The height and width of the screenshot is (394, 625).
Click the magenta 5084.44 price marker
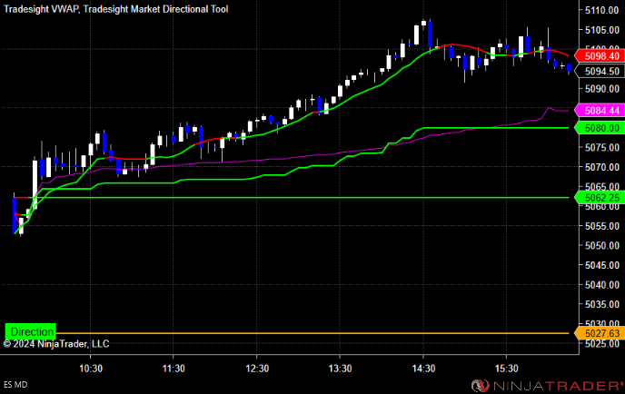coord(600,111)
